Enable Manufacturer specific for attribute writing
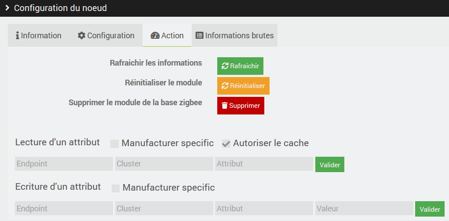This screenshot has width=449, height=221. [115, 188]
